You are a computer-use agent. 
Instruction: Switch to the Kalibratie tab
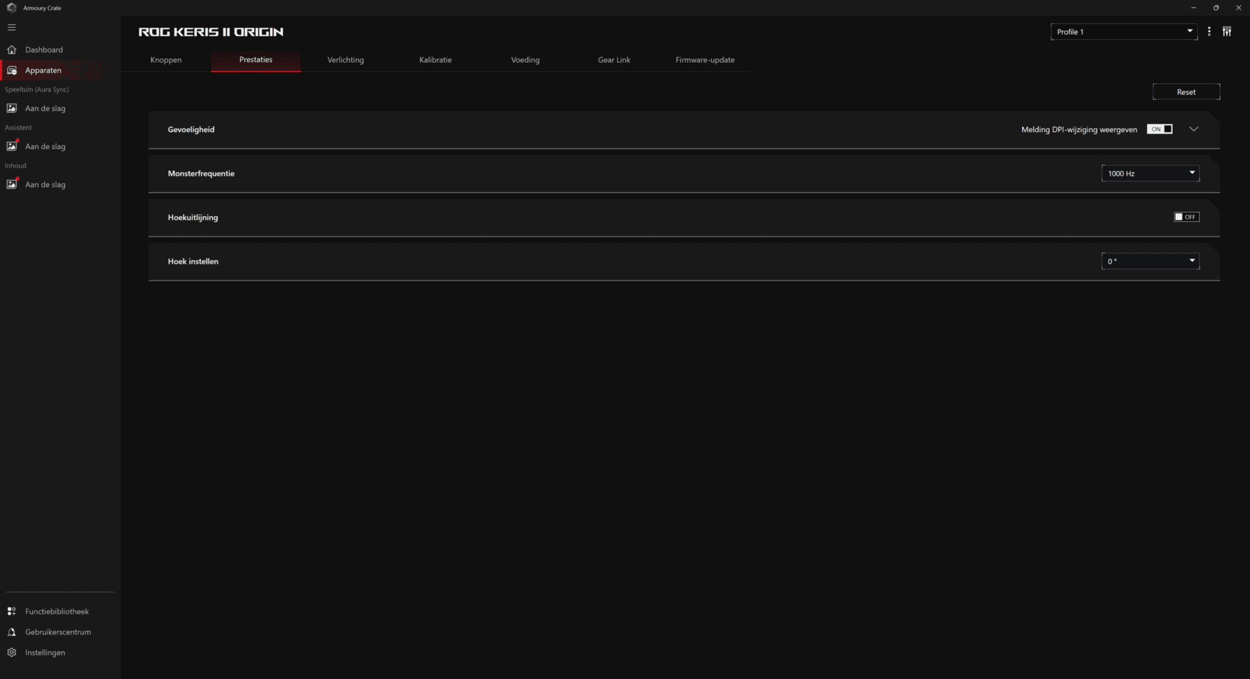(435, 60)
